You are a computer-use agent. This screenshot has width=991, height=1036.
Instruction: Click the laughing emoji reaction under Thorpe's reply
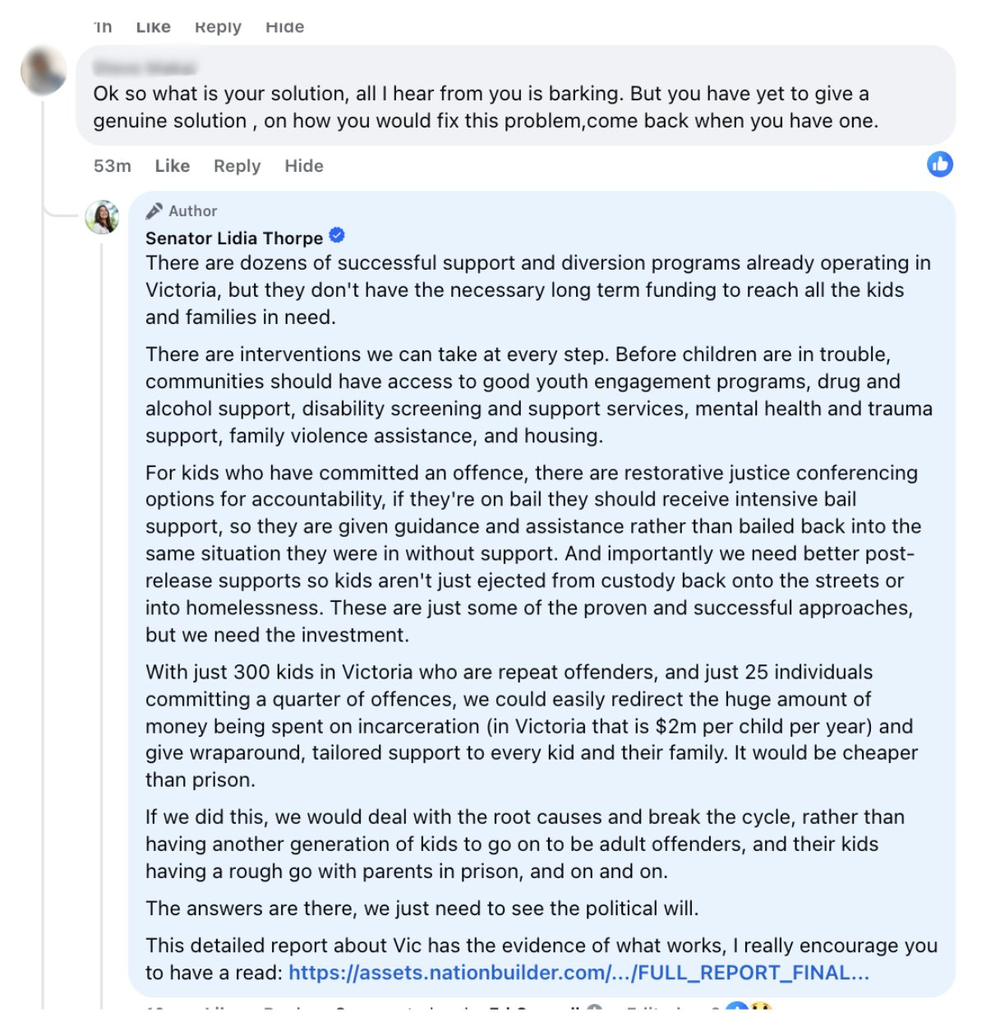click(x=761, y=1008)
